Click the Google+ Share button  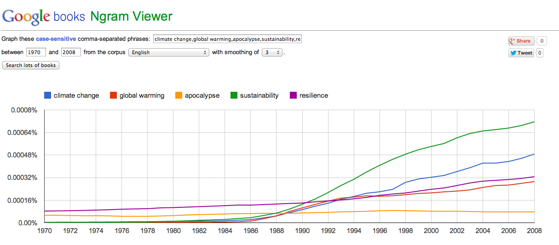coord(520,41)
